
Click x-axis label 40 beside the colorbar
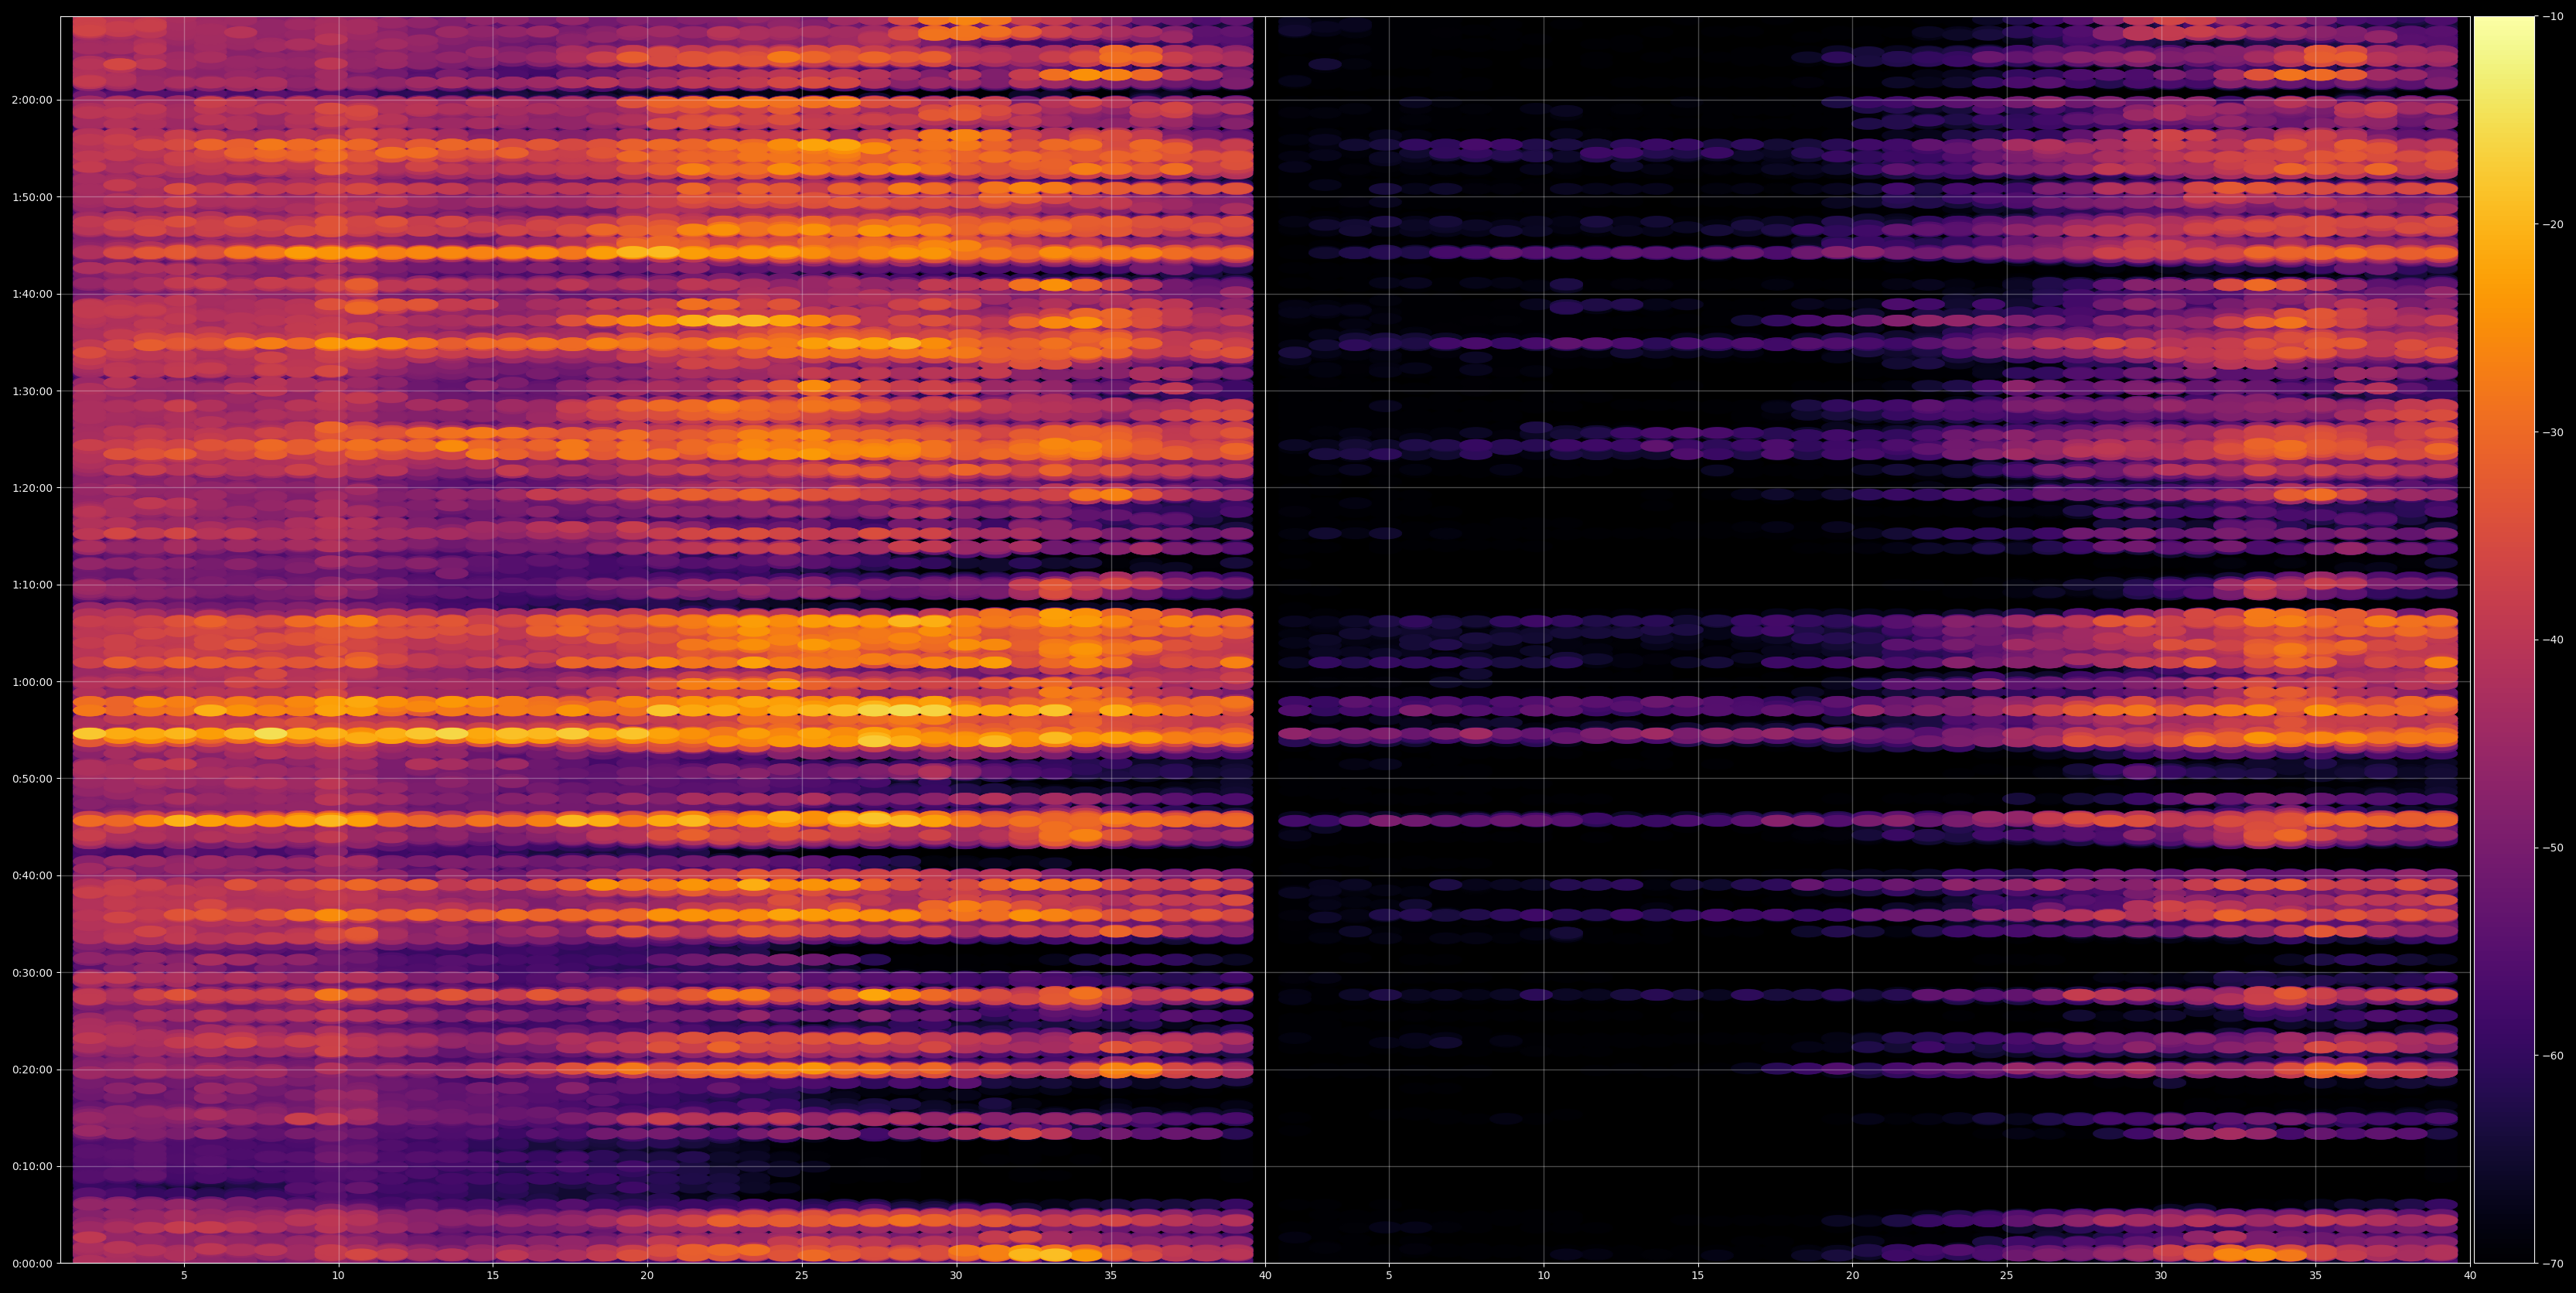tap(2470, 1276)
